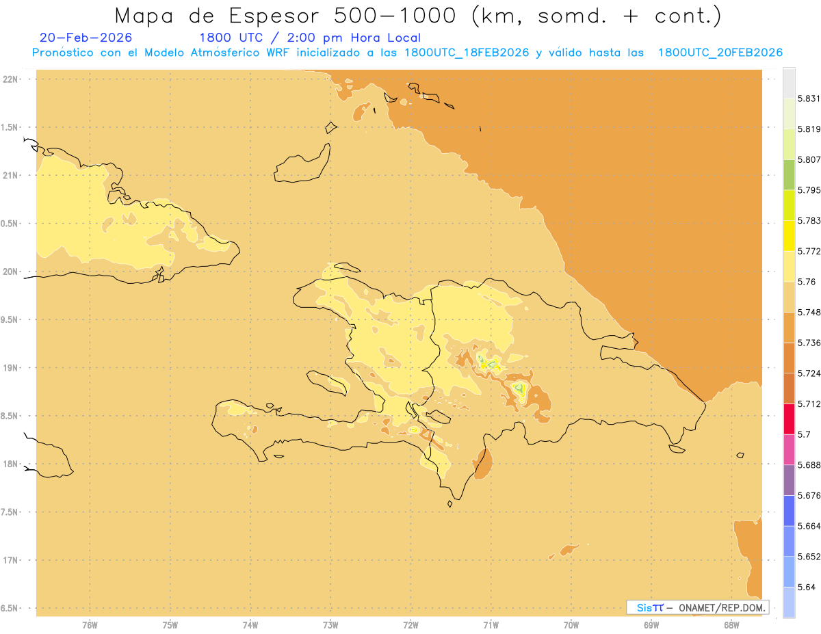Viewport: 821px width, 634px height.
Task: Click the 21N latitude label
Action: tap(11, 175)
